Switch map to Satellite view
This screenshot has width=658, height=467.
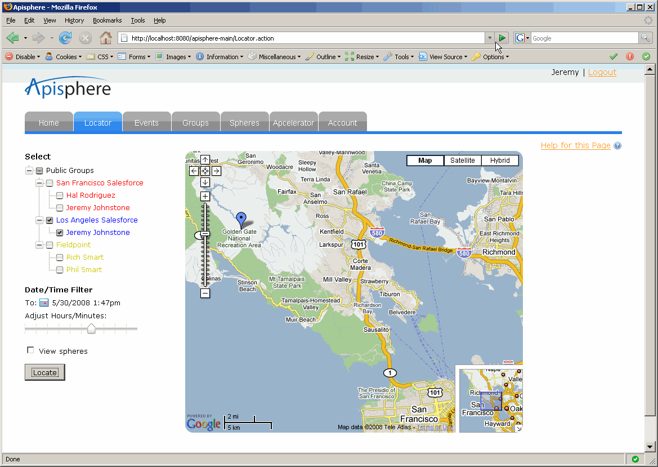[463, 161]
